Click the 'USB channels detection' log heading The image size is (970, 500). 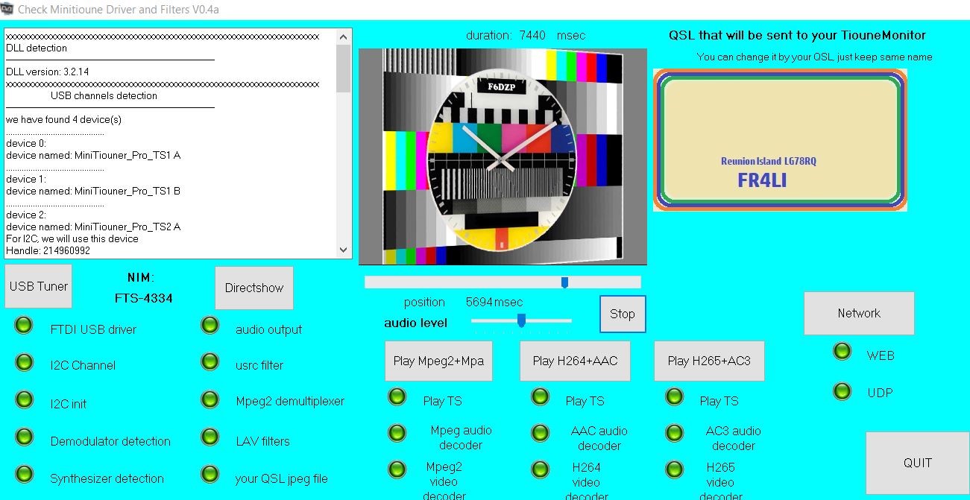point(104,95)
